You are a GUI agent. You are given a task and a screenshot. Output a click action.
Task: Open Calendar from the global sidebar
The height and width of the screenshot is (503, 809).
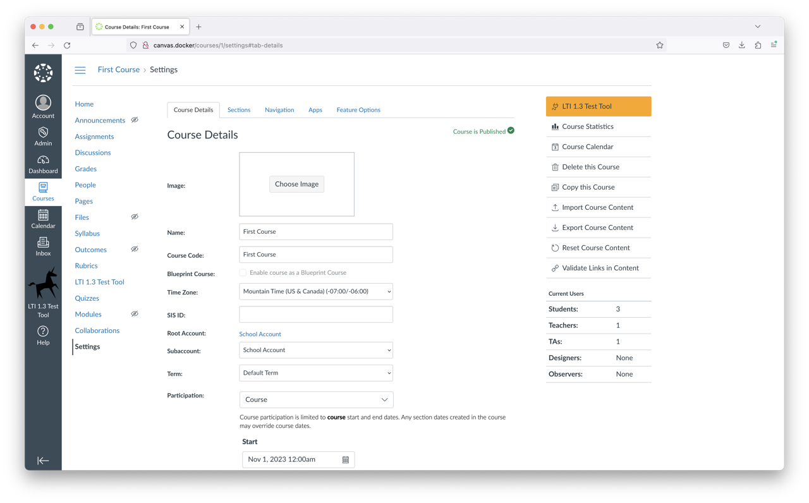pos(43,219)
